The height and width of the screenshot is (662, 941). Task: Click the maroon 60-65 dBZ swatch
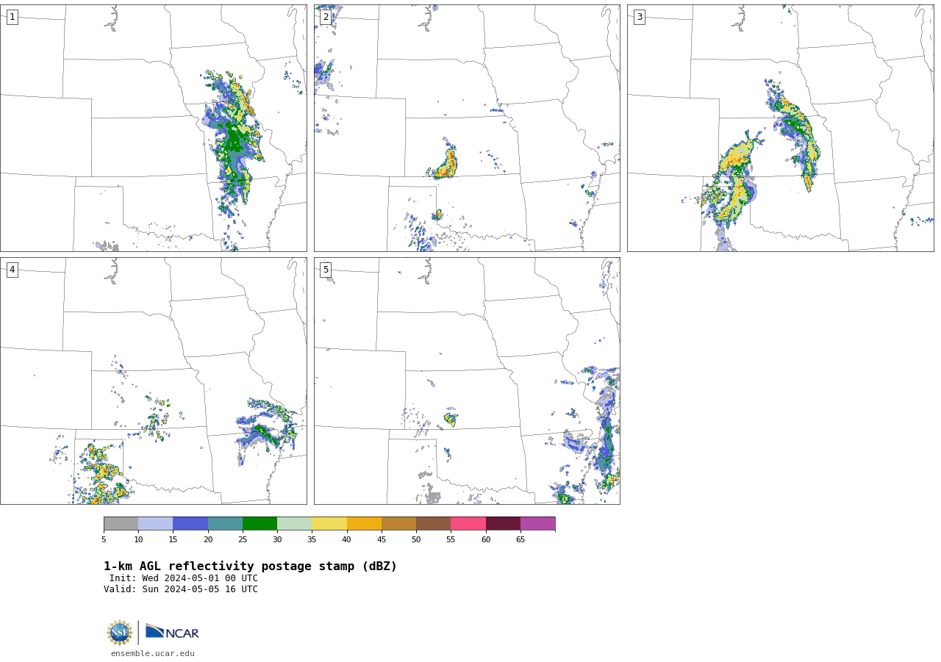(503, 524)
